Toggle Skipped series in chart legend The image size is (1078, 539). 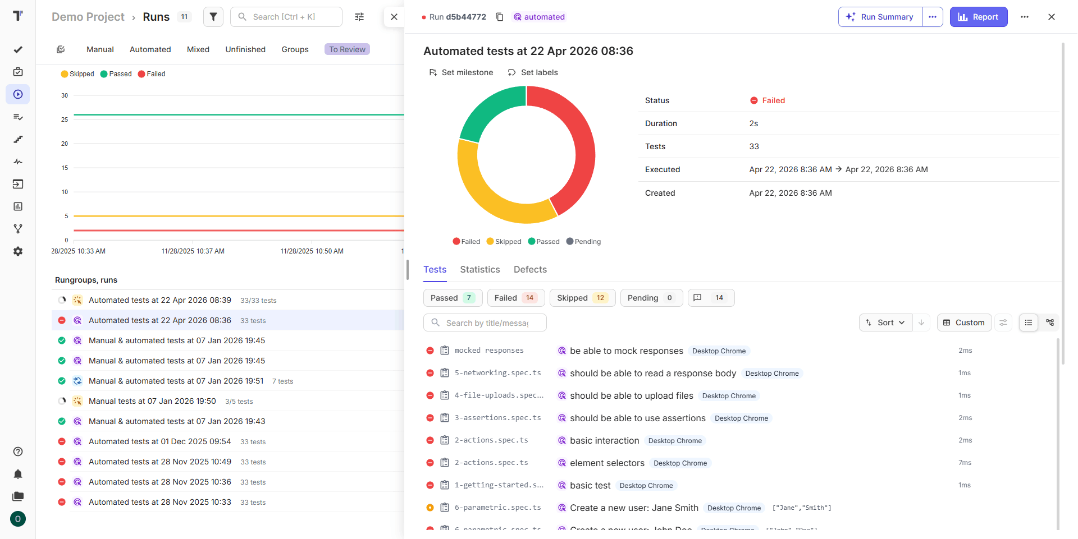(x=77, y=74)
